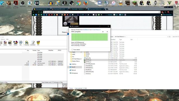This screenshot has height=101, width=179.
Task: Click the WinRAR Info toolbar icon
Action: pos(20,43)
